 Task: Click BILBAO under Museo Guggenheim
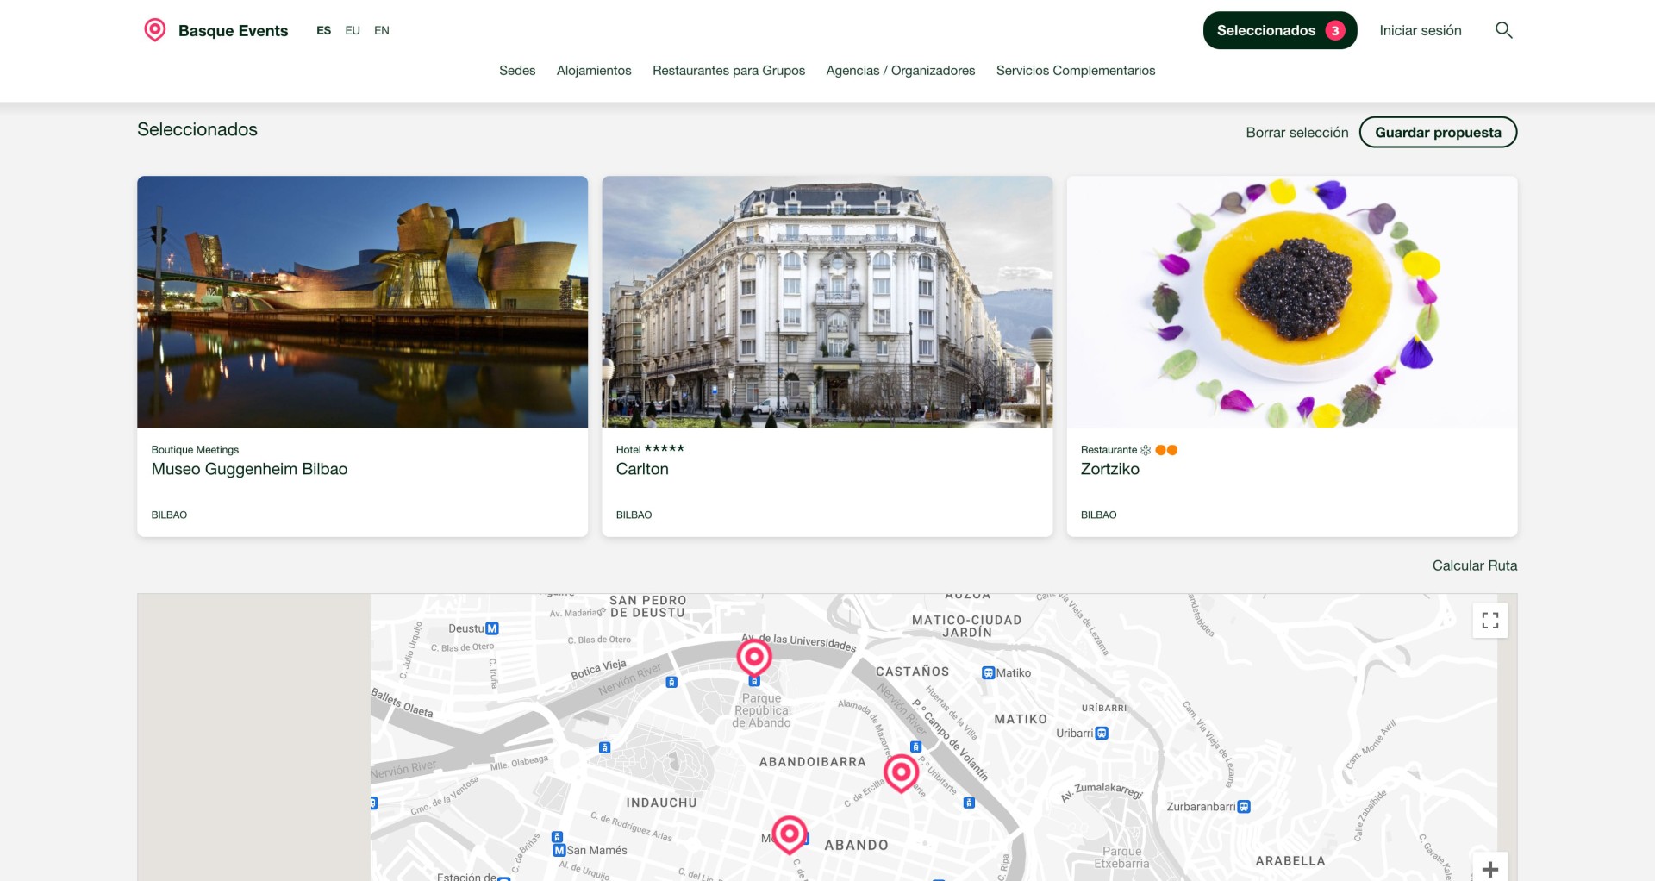pyautogui.click(x=169, y=515)
